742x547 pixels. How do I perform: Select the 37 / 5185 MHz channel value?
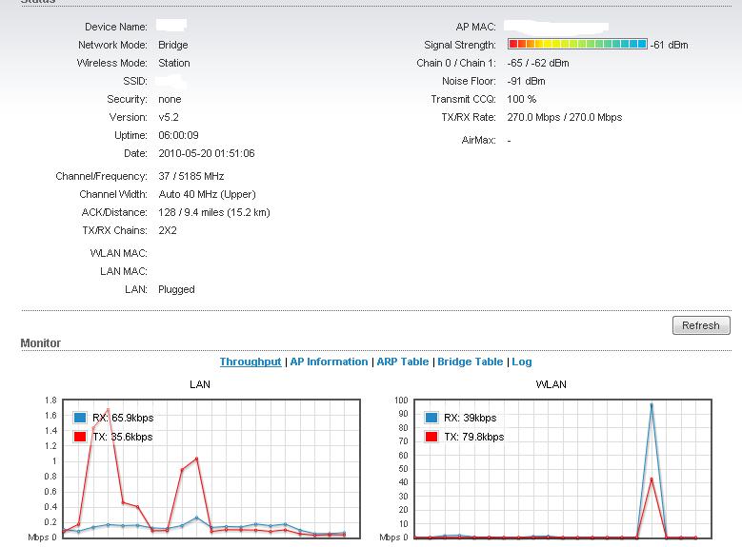point(191,176)
